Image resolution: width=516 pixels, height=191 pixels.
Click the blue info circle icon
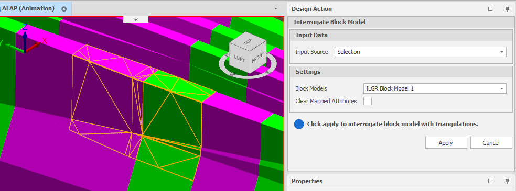(x=299, y=124)
